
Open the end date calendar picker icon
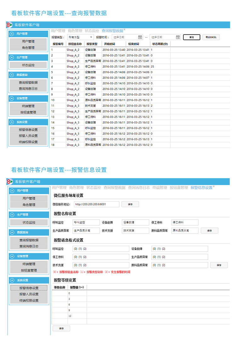click(x=178, y=37)
